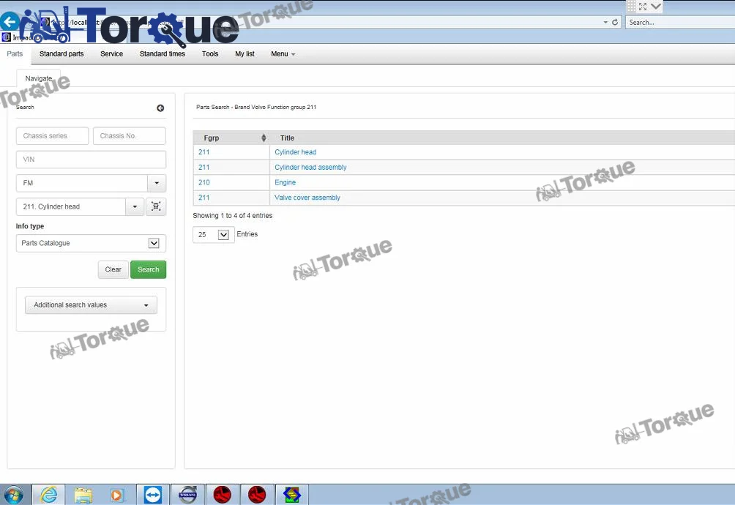Click the FM model text field
The width and height of the screenshot is (735, 505).
click(82, 183)
